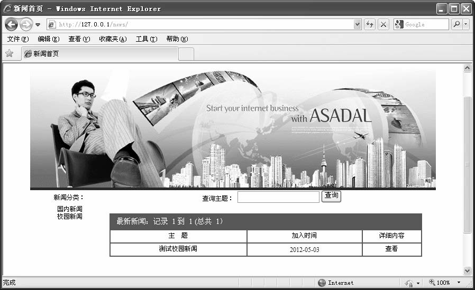
Task: Expand the address bar history dropdown
Action: pos(358,24)
